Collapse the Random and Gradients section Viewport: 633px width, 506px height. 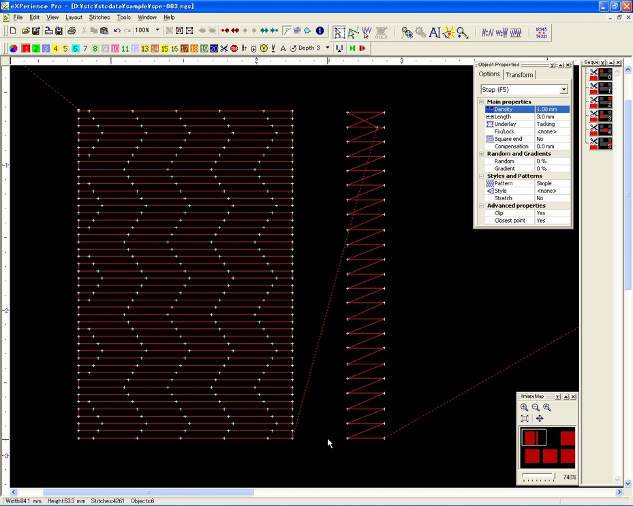[x=481, y=154]
